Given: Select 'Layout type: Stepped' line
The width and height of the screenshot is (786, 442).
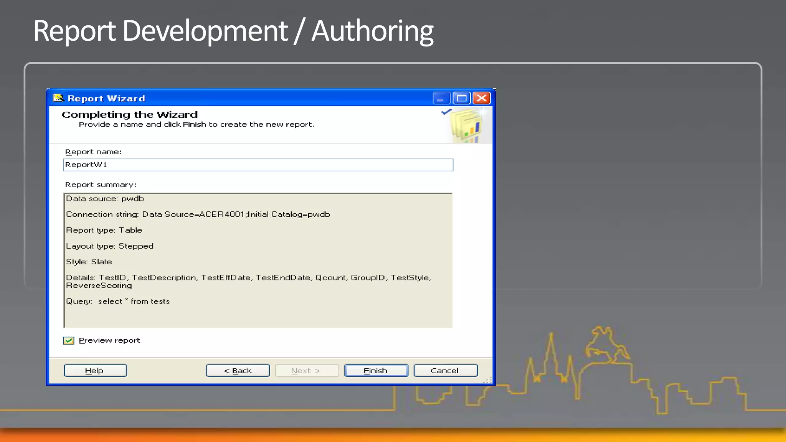Looking at the screenshot, I should click(x=110, y=246).
